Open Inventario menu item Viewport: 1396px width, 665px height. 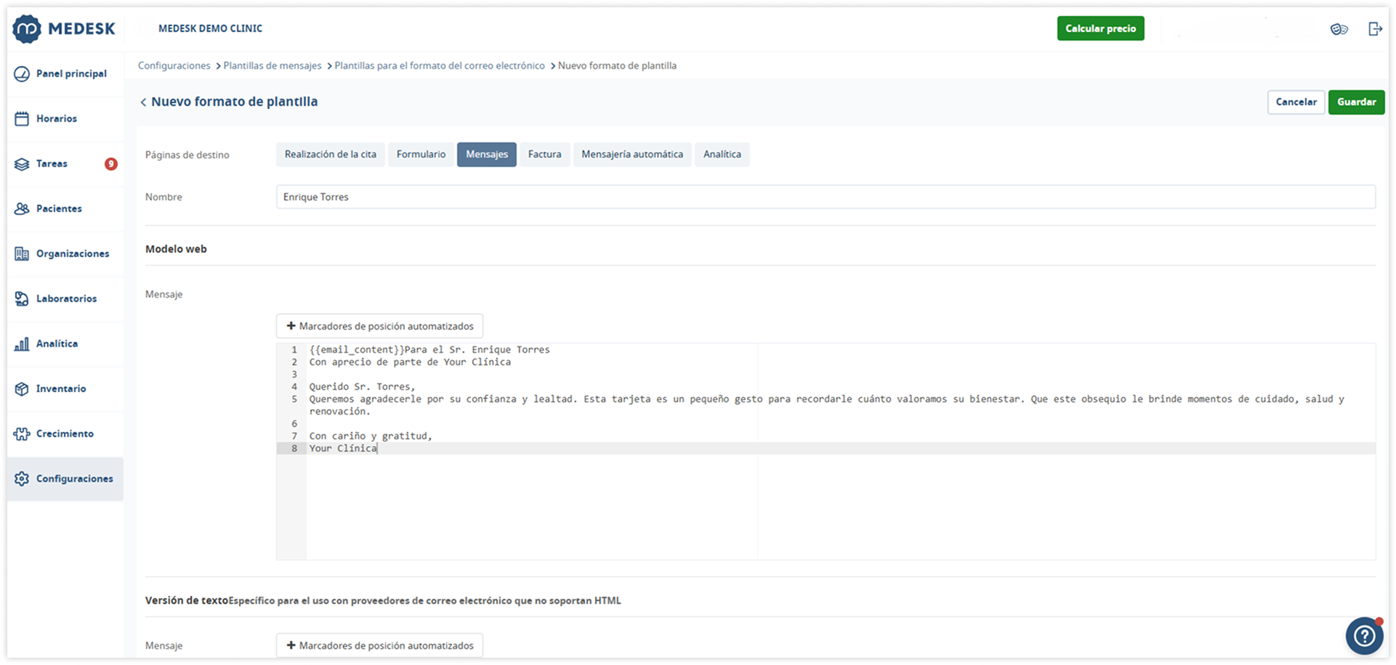coord(65,388)
